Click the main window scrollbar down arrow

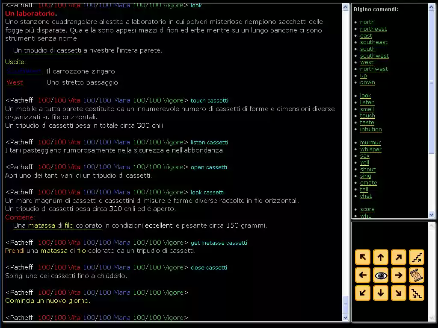point(345,318)
